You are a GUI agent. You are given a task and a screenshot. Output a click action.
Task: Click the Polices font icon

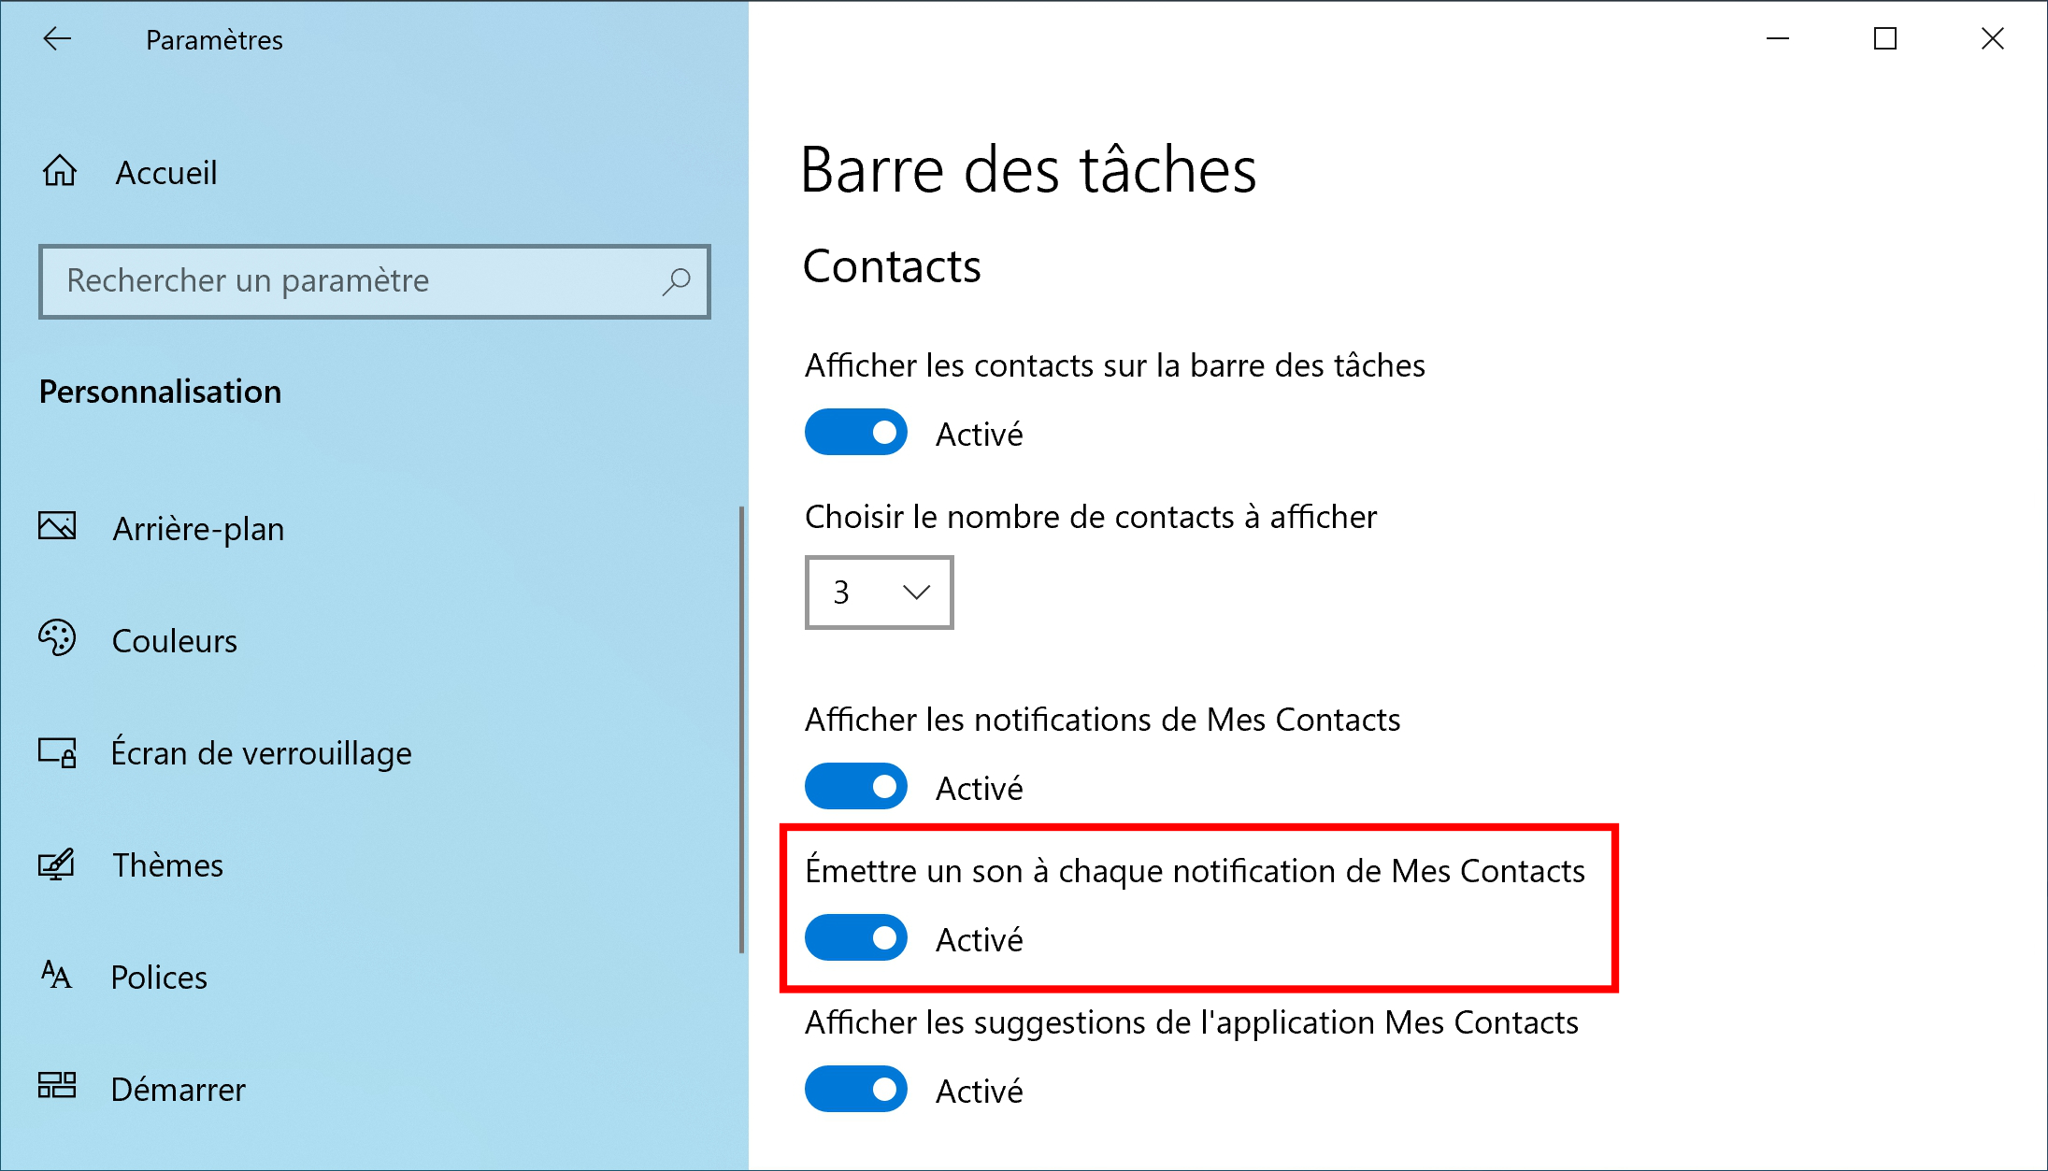[x=56, y=976]
